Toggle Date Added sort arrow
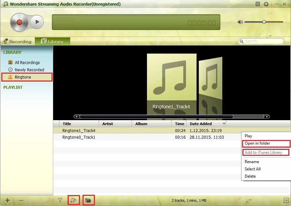The width and height of the screenshot is (291, 206). [x=224, y=124]
